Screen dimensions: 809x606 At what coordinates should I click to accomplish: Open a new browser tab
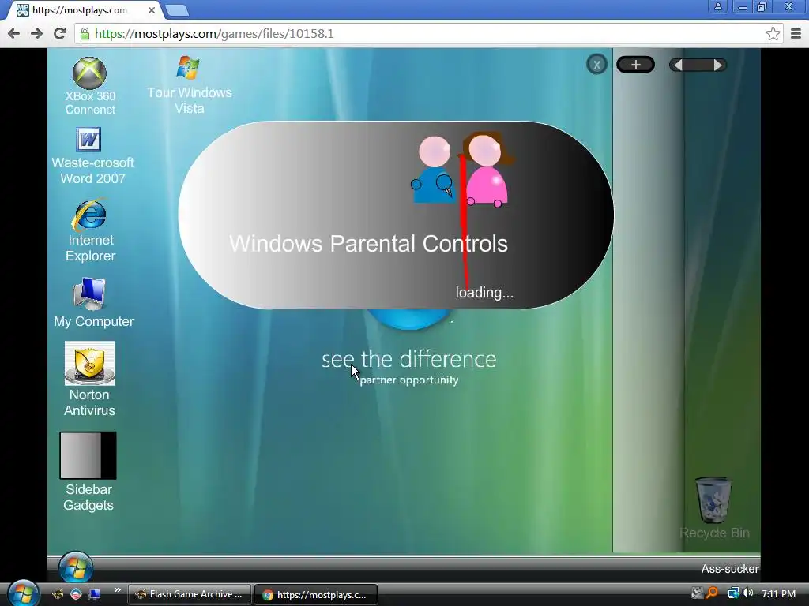[177, 9]
